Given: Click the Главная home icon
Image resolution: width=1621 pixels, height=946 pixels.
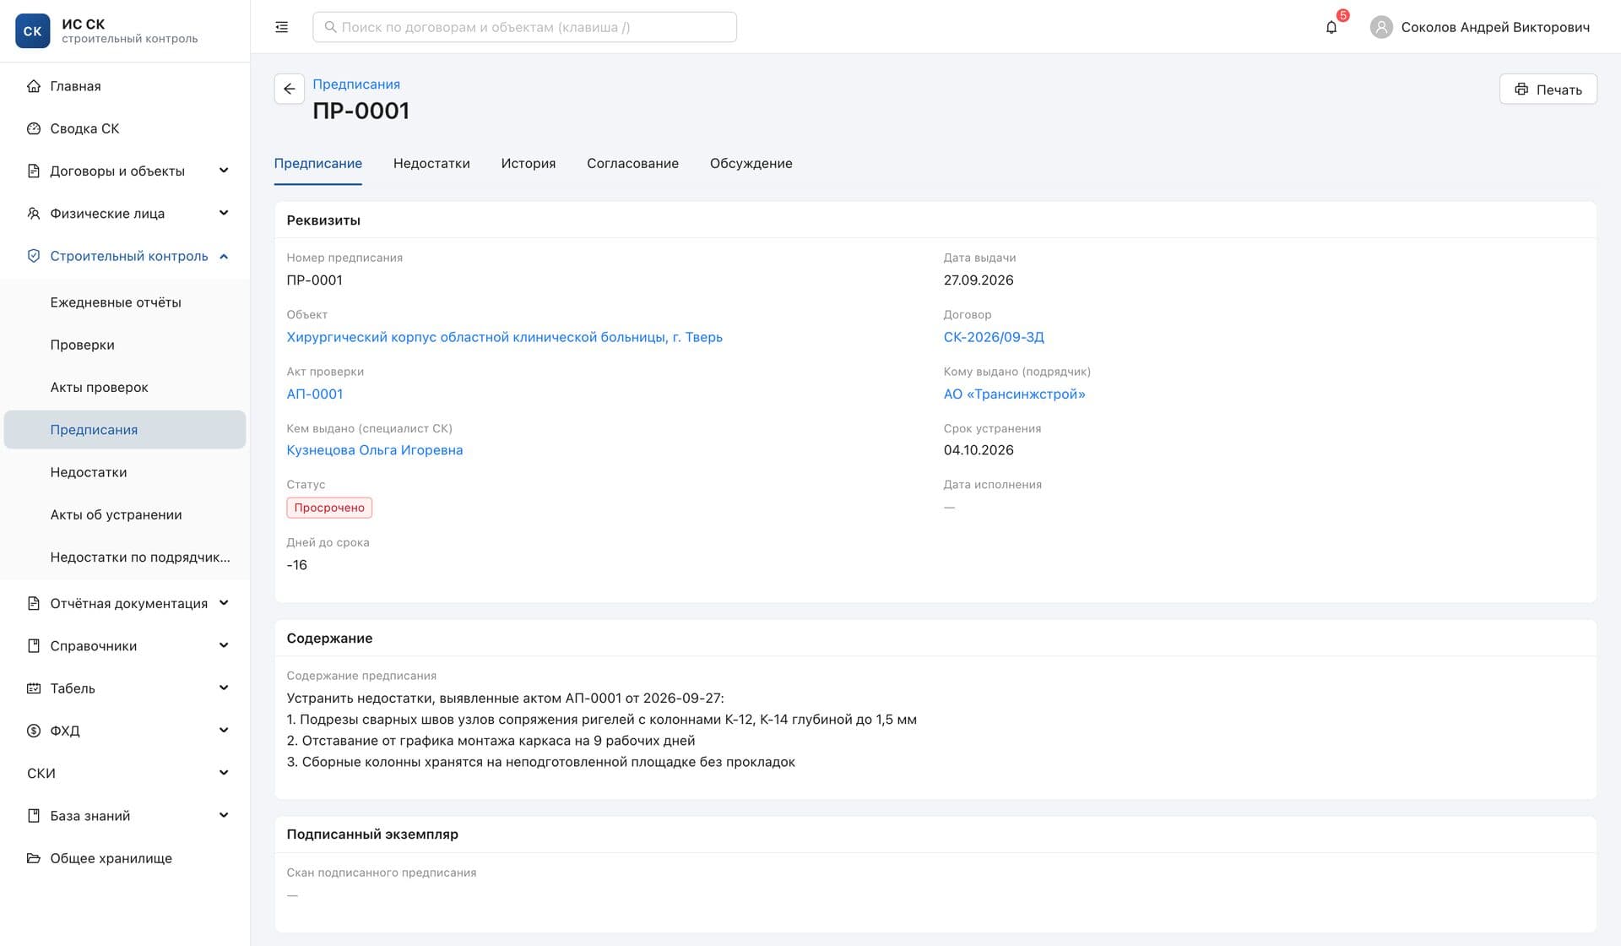Looking at the screenshot, I should point(34,86).
